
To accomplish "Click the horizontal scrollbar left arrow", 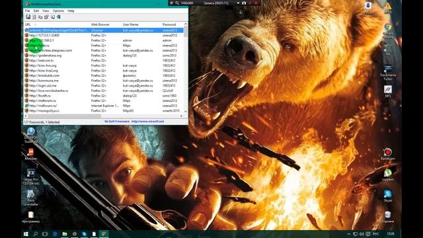I will pyautogui.click(x=26, y=116).
